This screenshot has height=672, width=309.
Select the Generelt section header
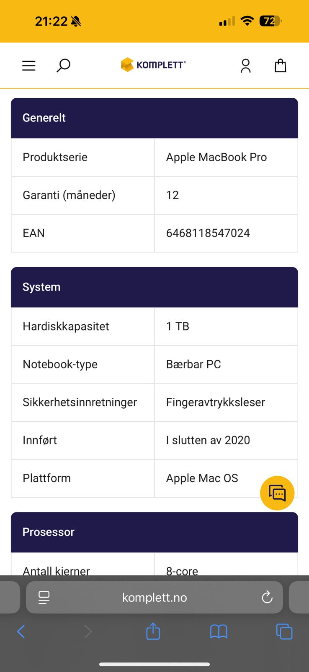(x=154, y=118)
